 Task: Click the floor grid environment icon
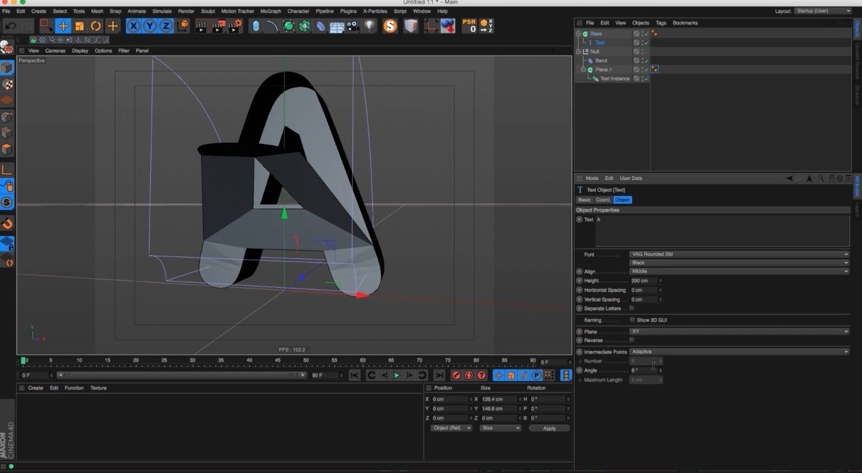click(337, 26)
